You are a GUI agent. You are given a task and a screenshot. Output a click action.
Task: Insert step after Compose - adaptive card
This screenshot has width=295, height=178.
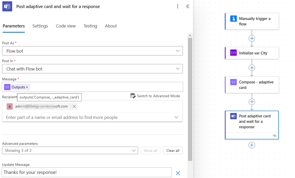(x=252, y=102)
